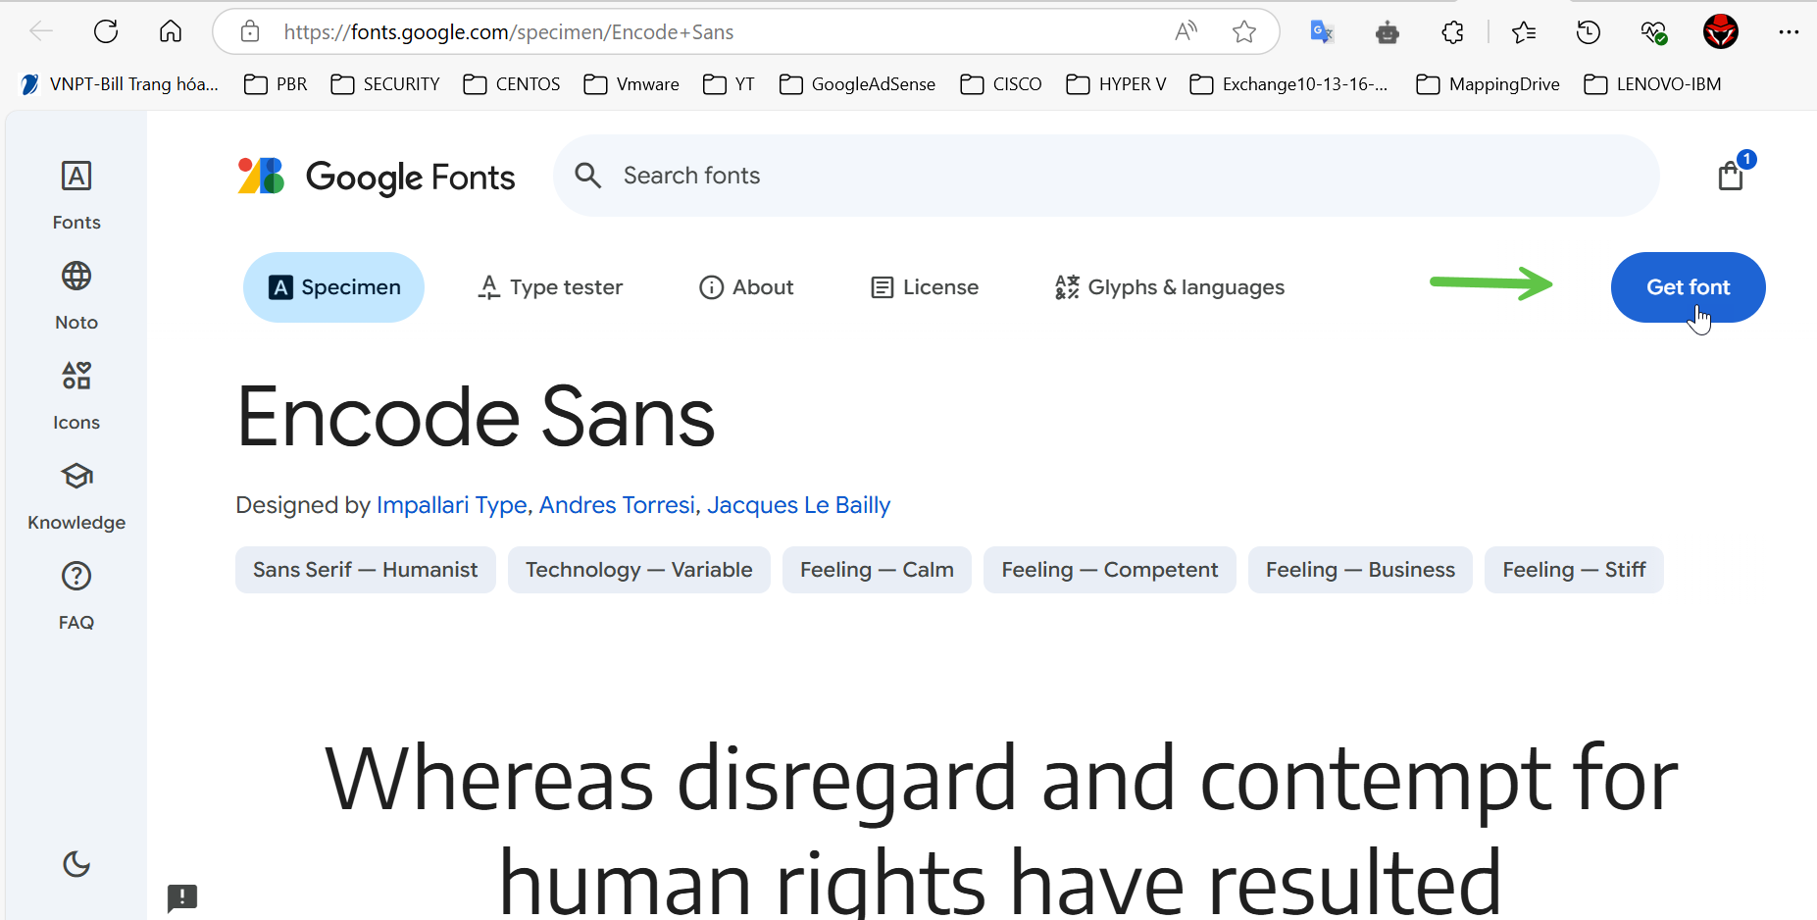Open the Exchange10-13-16 bookmarks folder
The width and height of the screenshot is (1817, 920).
click(1289, 84)
